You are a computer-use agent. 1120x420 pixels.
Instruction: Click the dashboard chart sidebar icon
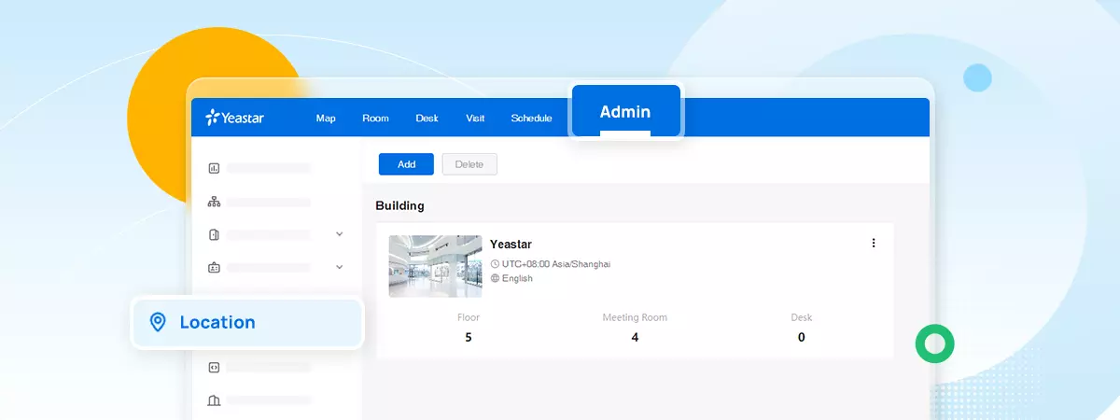[x=214, y=168]
